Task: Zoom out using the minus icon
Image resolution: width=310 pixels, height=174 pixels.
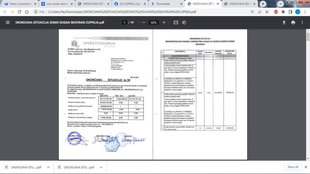Action: (143, 23)
